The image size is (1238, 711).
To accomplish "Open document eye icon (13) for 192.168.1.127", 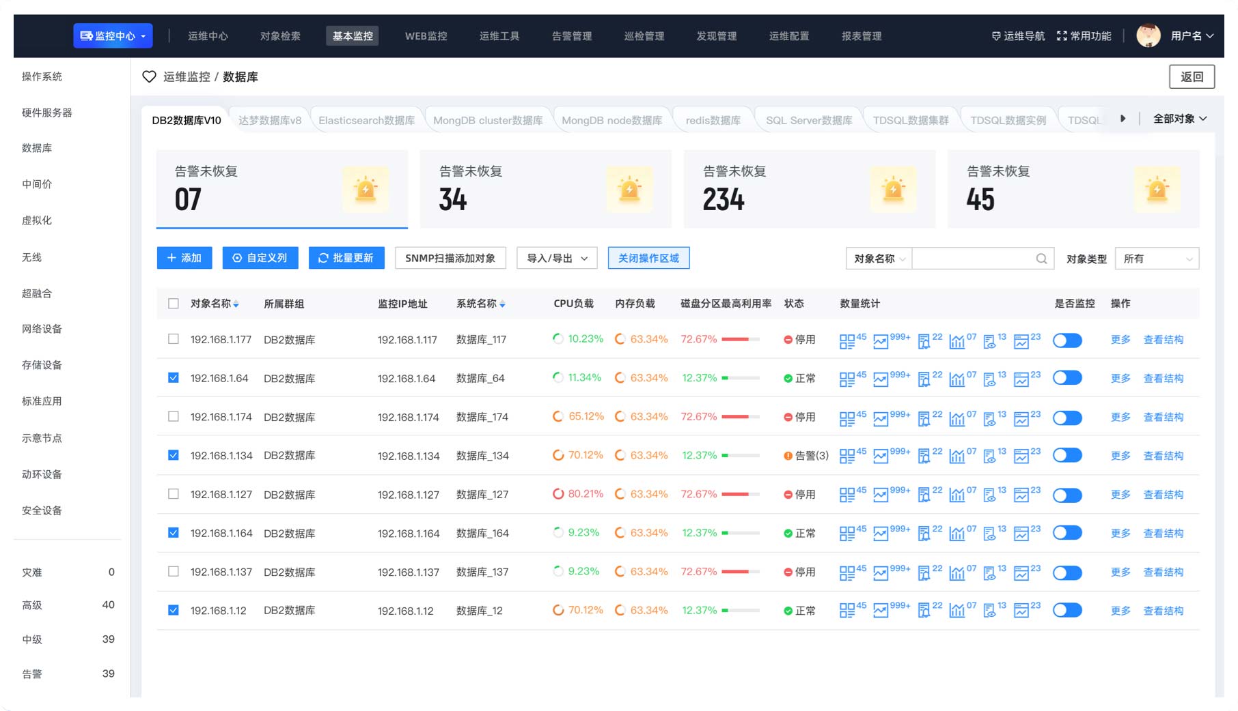I will point(989,495).
